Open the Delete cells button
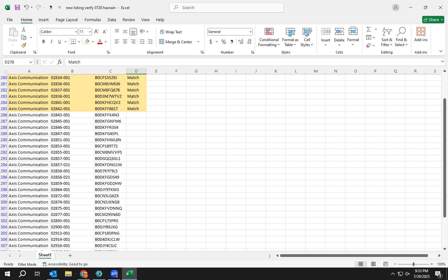Image resolution: width=448 pixels, height=280 pixels. coord(339,37)
